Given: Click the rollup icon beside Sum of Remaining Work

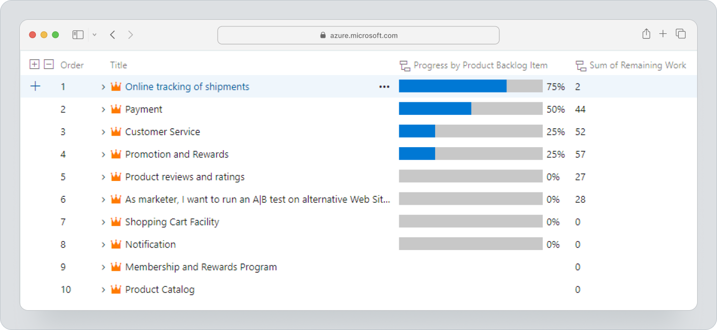Looking at the screenshot, I should coord(580,65).
